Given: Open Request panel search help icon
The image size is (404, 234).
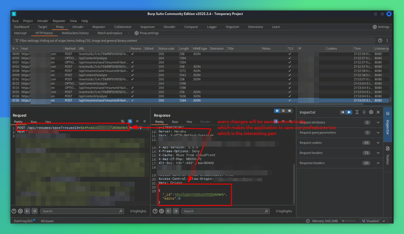Looking at the screenshot, I should (14, 211).
